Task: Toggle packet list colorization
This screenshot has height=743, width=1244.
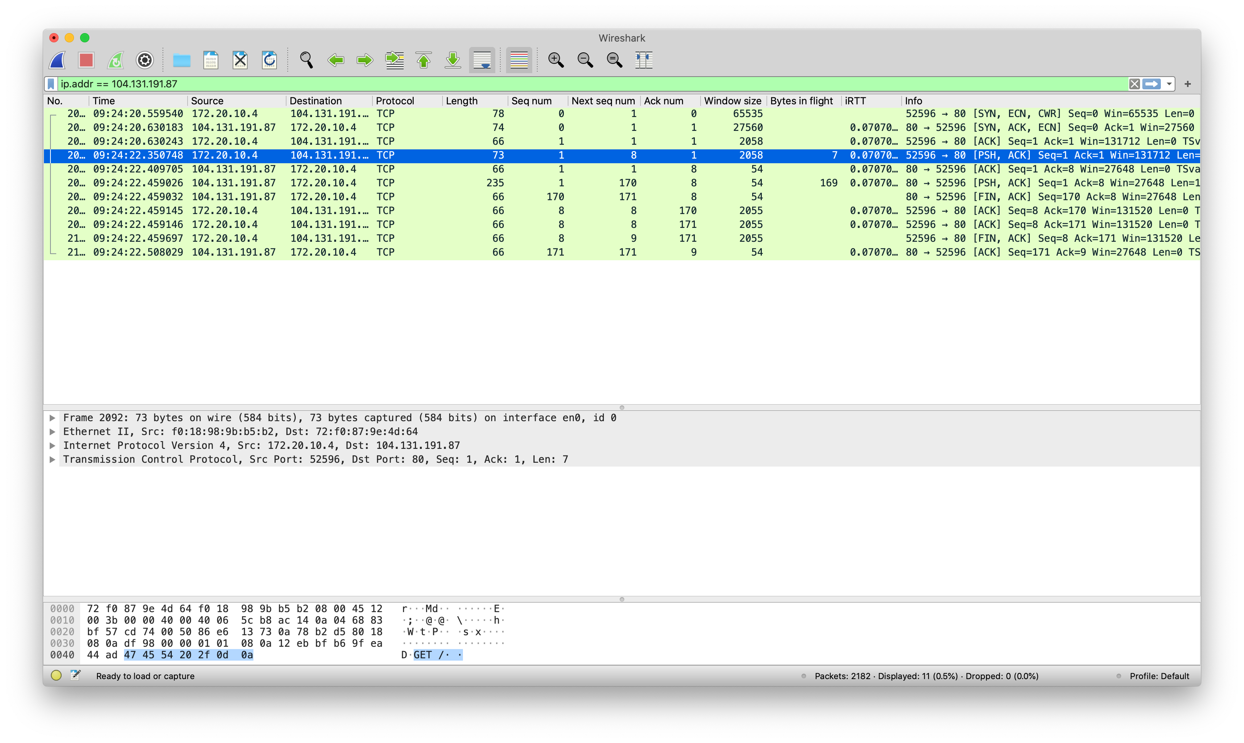Action: 519,60
